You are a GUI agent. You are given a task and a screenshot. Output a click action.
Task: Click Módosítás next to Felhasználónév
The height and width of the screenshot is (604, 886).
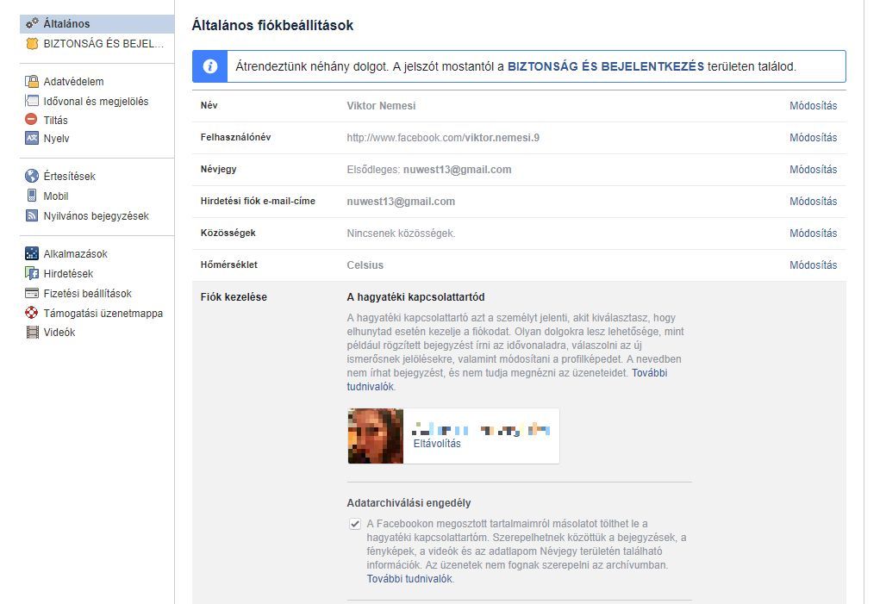click(x=813, y=138)
